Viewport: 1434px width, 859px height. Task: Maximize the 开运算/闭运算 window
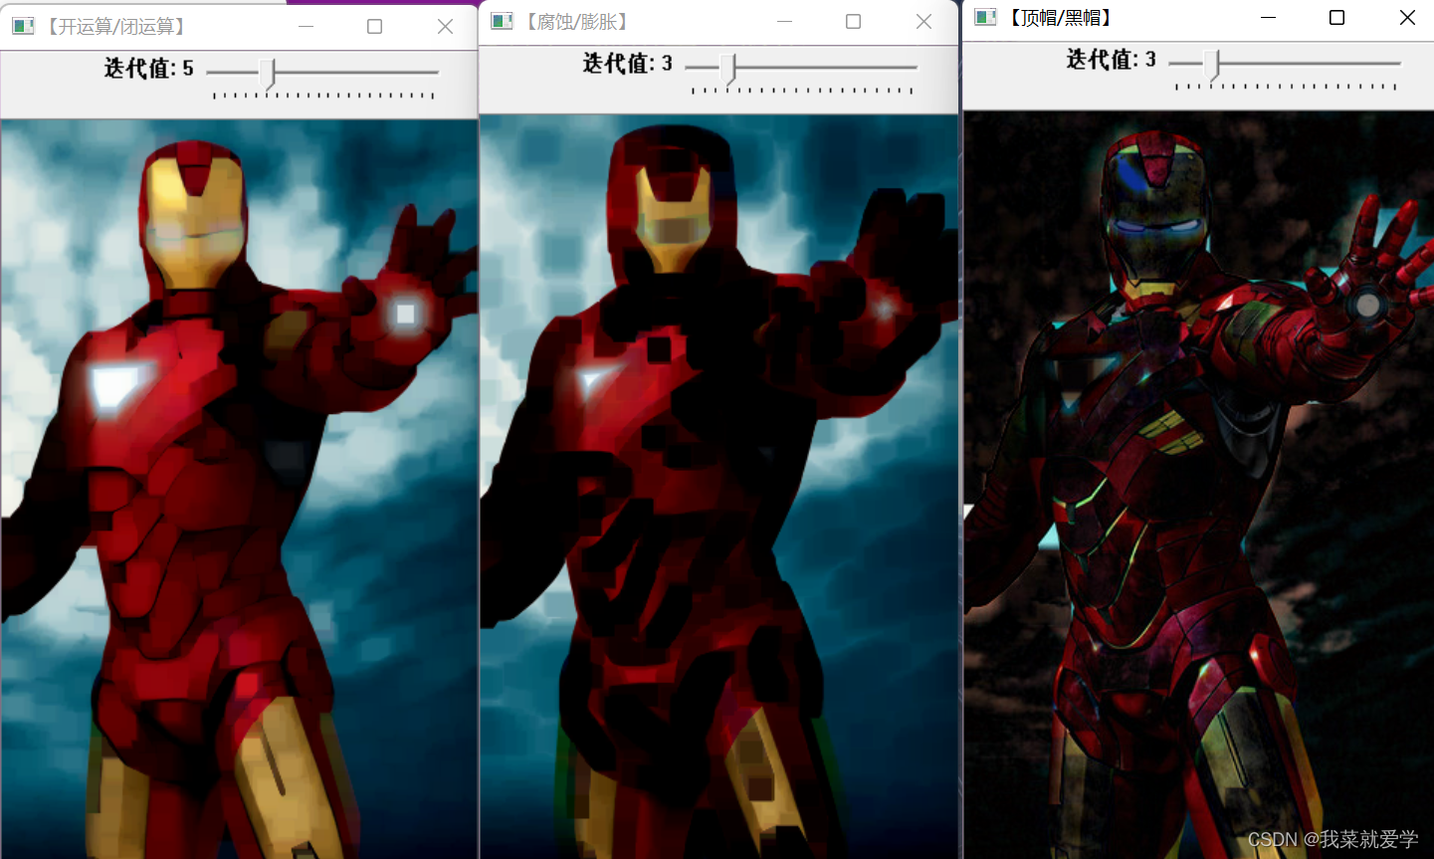pyautogui.click(x=374, y=26)
